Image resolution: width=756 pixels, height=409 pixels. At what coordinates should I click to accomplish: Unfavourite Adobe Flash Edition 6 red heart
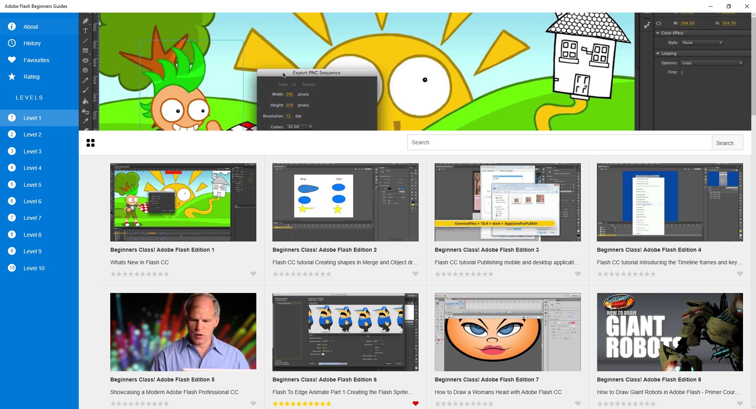(x=415, y=403)
